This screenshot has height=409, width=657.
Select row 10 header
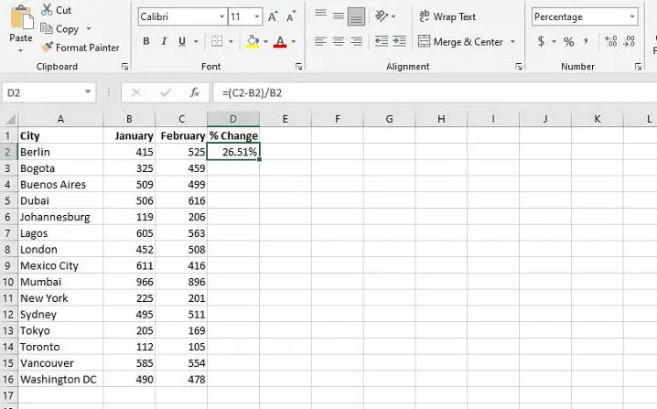[9, 282]
